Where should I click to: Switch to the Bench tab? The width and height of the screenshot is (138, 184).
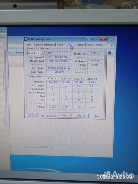coord(90,45)
